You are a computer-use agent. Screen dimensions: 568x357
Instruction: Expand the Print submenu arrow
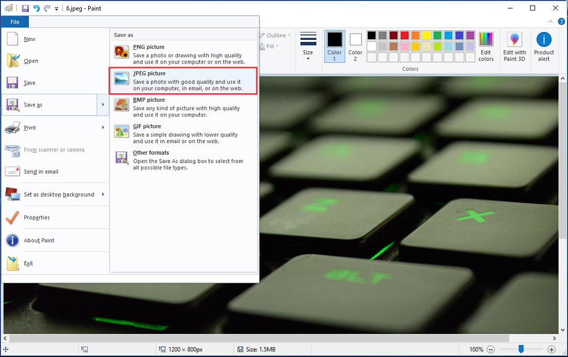pyautogui.click(x=103, y=127)
